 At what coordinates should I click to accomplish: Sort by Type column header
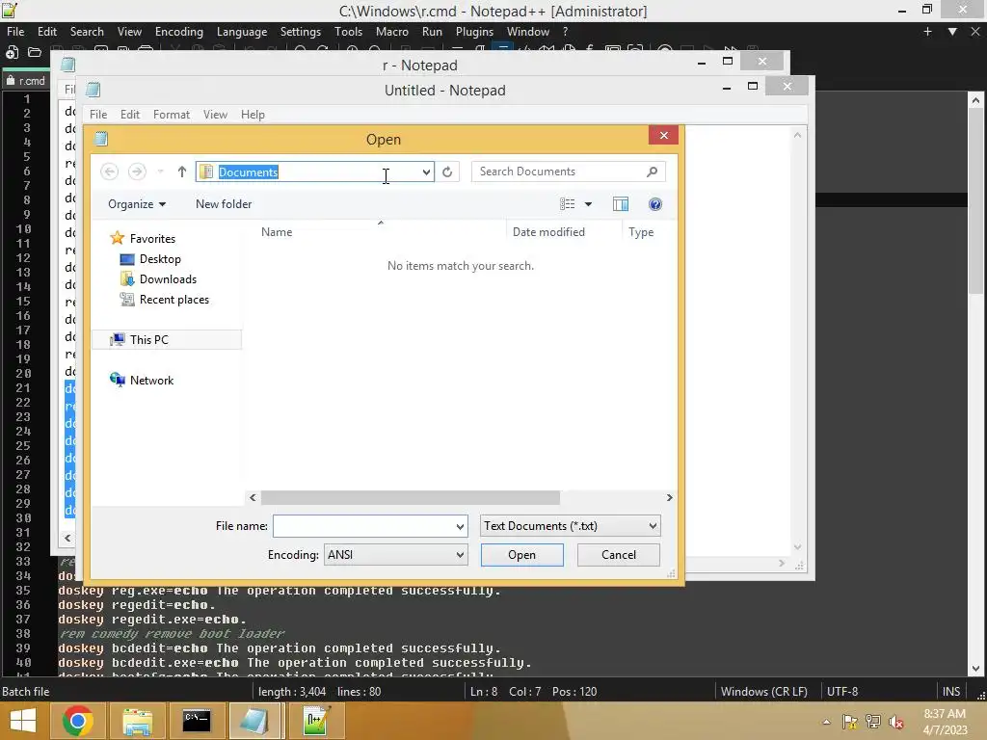click(x=641, y=232)
